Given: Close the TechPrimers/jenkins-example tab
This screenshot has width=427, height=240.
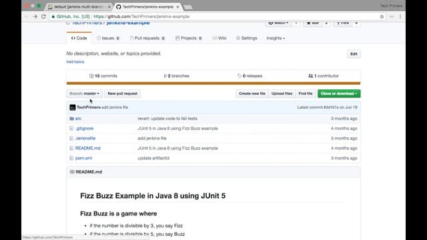Looking at the screenshot, I should coord(178,7).
